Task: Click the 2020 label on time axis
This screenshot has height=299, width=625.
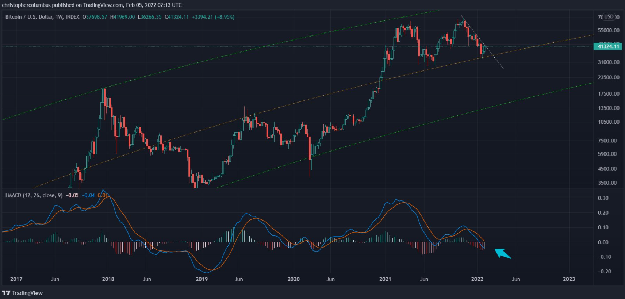Action: pos(293,279)
